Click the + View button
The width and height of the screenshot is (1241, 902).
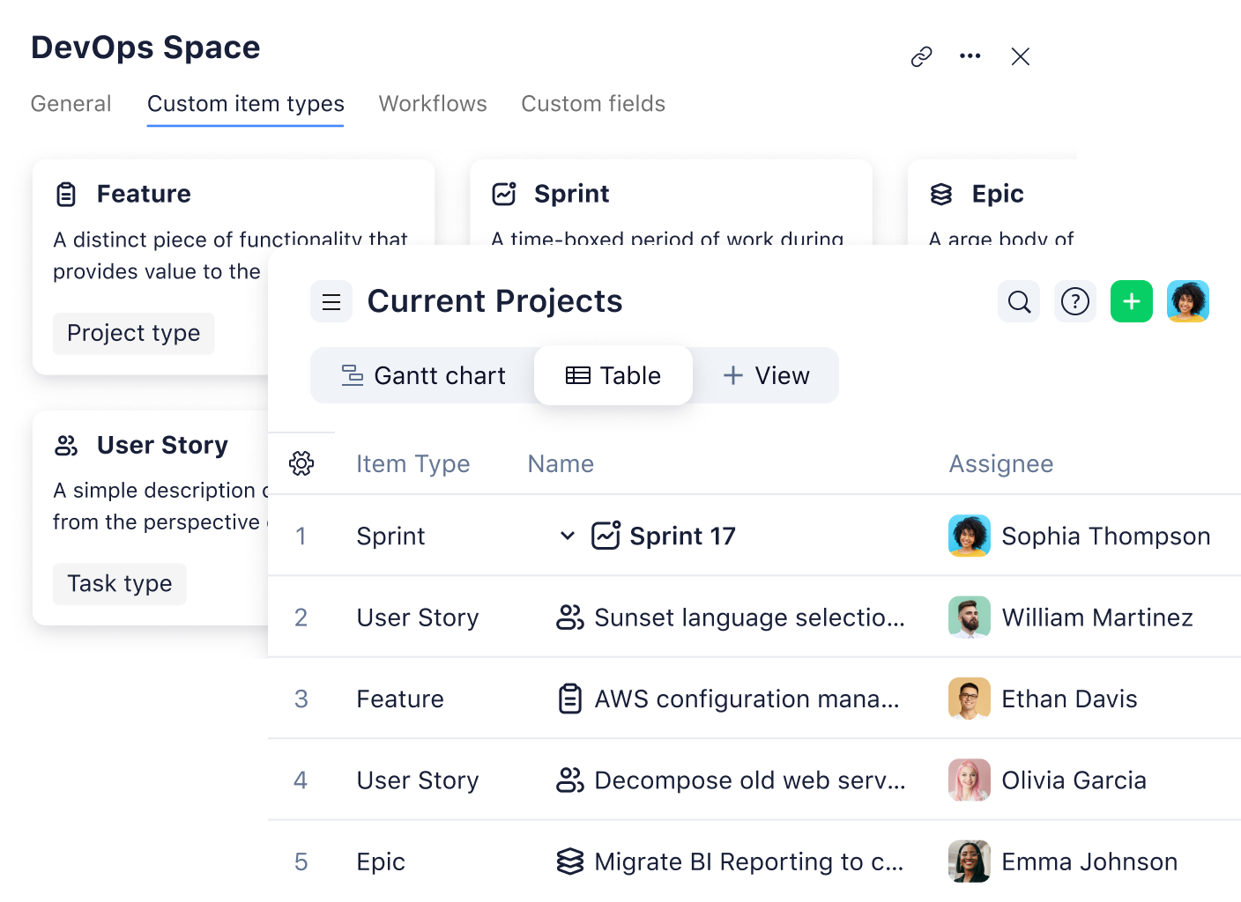coord(765,375)
